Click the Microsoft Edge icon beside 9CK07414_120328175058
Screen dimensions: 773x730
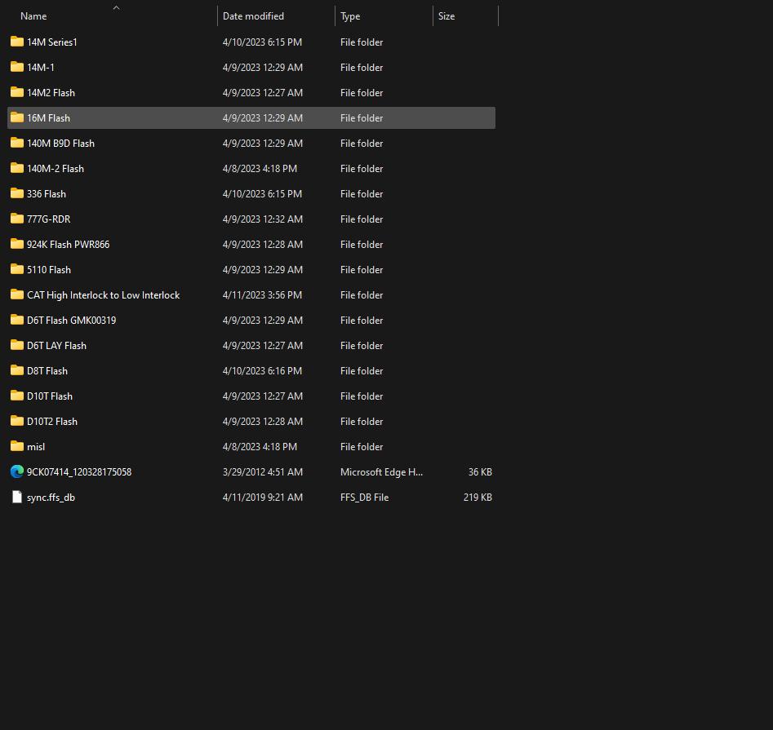point(16,471)
